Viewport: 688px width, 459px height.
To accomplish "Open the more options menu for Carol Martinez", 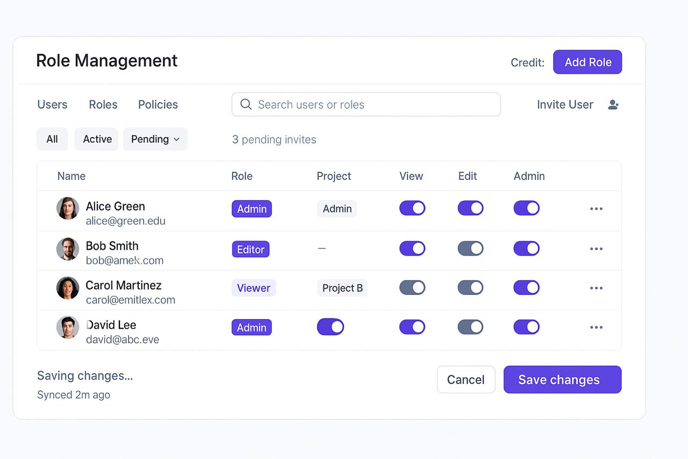I will [596, 288].
